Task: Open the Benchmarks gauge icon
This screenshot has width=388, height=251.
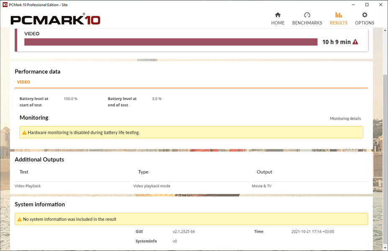Action: tap(307, 15)
